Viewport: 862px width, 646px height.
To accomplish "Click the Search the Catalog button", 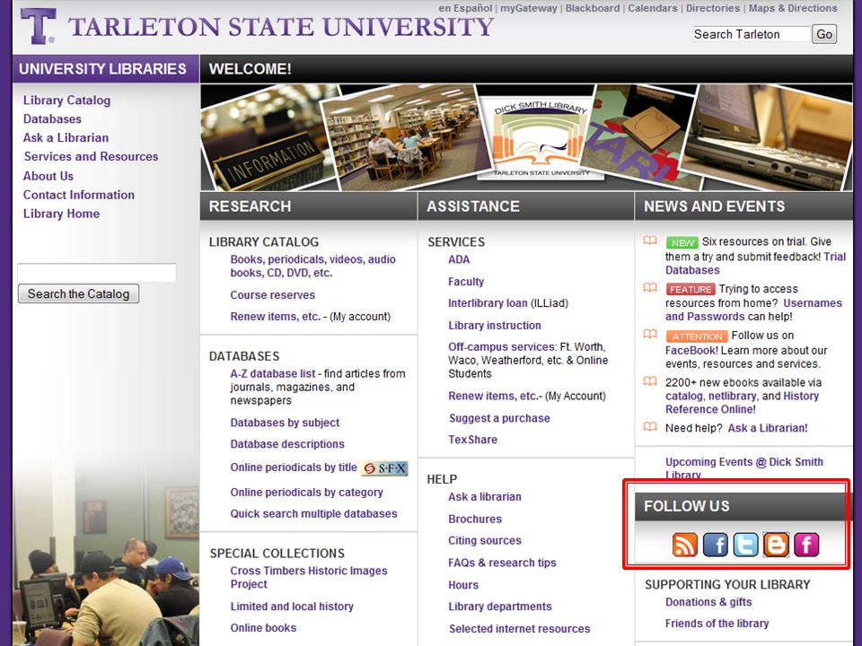I will pos(79,294).
